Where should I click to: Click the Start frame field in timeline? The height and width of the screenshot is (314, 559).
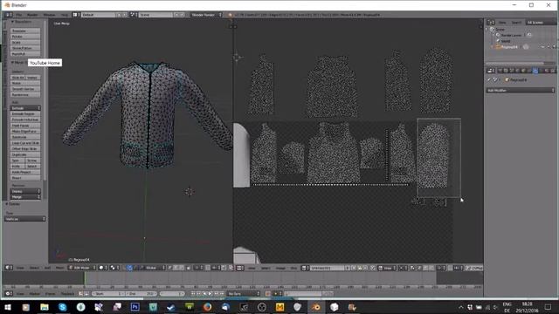(108, 294)
